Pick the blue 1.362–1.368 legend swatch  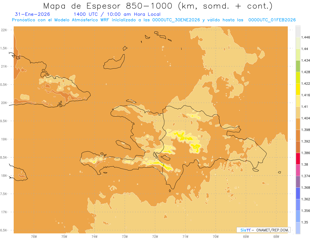coord(298,193)
